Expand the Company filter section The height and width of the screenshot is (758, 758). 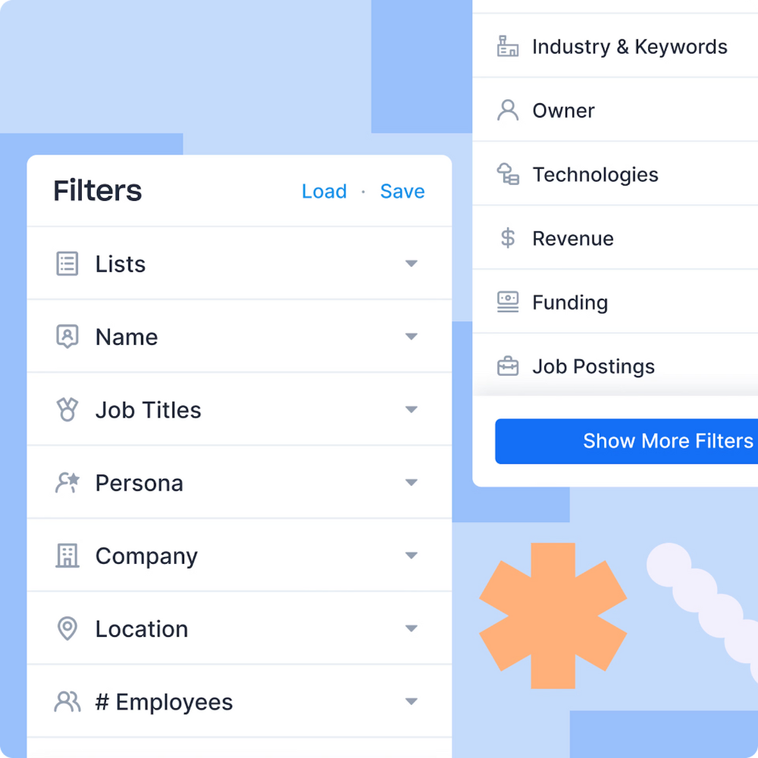(412, 556)
